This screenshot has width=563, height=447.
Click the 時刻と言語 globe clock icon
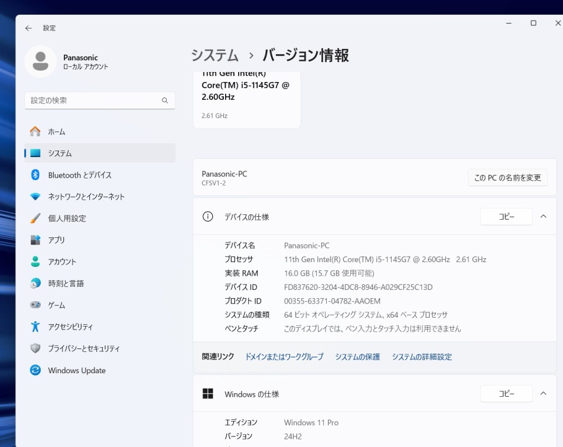pos(35,283)
